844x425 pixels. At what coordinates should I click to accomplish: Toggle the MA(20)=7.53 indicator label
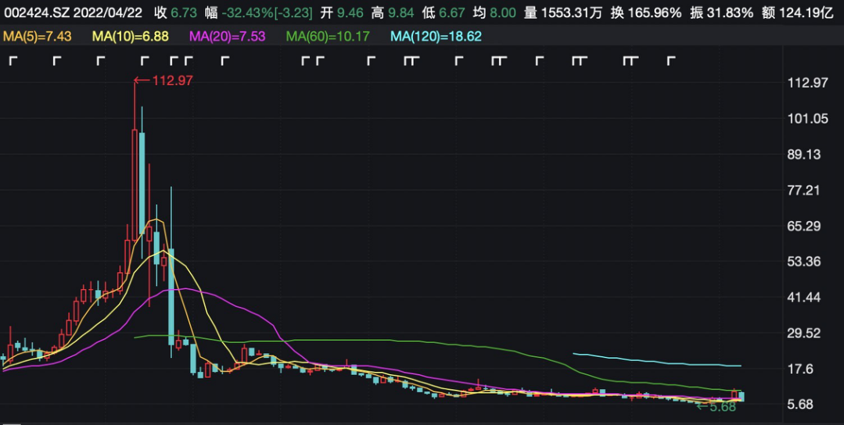pyautogui.click(x=226, y=36)
